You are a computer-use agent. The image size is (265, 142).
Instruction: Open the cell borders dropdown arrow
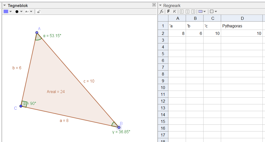tap(216, 12)
